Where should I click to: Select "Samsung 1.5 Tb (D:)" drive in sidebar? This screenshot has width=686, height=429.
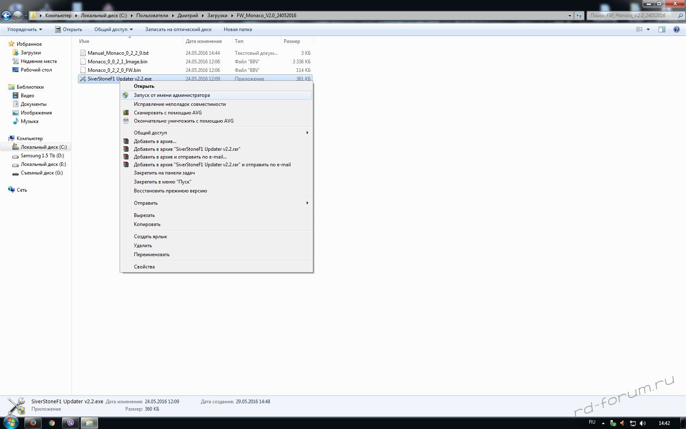[x=42, y=156]
